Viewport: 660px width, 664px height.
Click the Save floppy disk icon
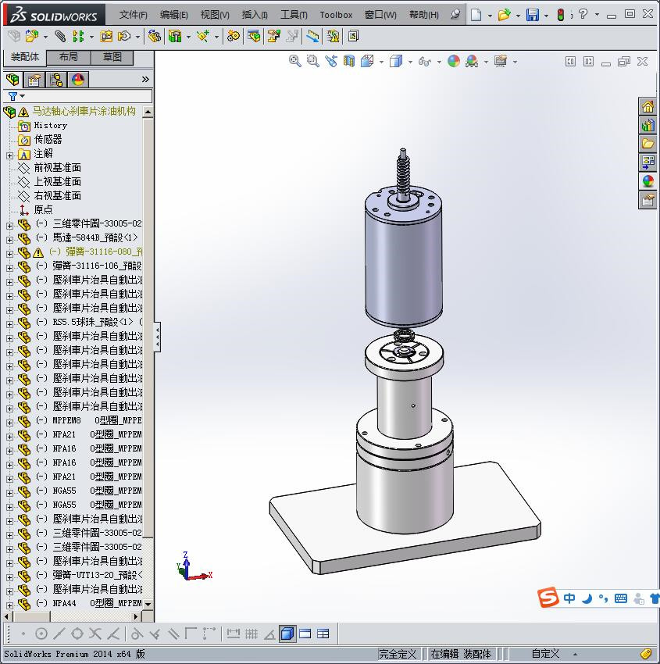point(533,15)
